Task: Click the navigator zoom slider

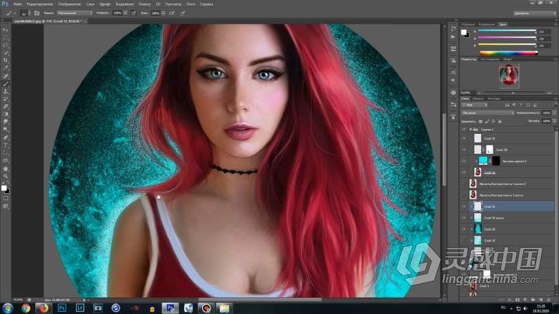Action: (513, 92)
